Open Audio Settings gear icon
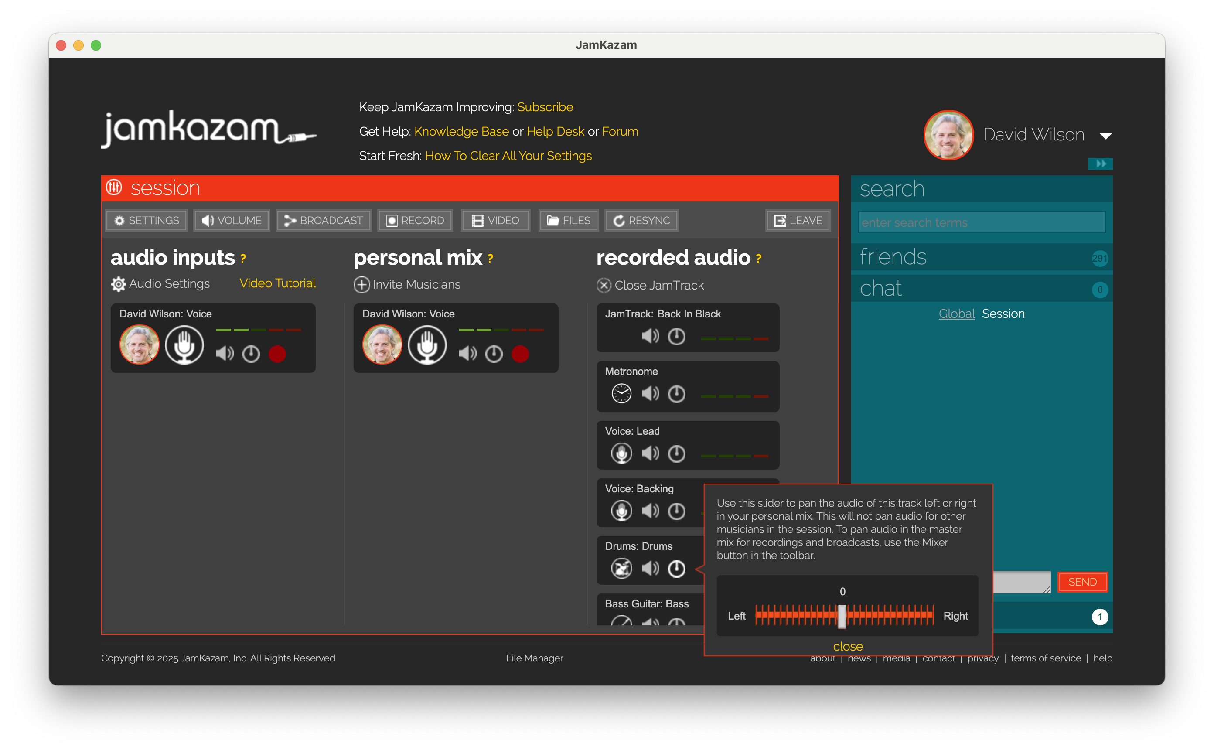Viewport: 1214px width, 750px height. coord(118,284)
